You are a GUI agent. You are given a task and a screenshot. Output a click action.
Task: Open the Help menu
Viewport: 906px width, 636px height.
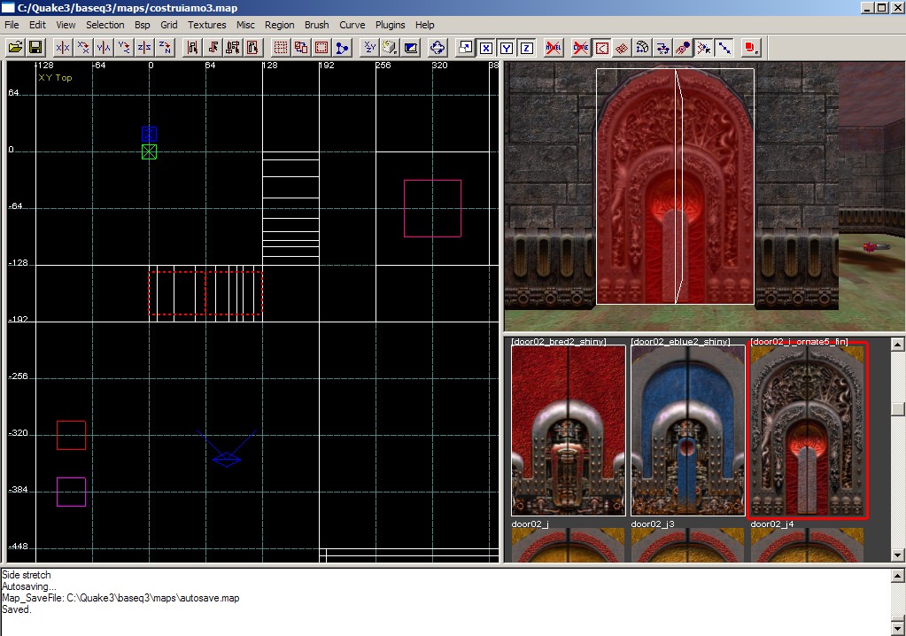425,25
